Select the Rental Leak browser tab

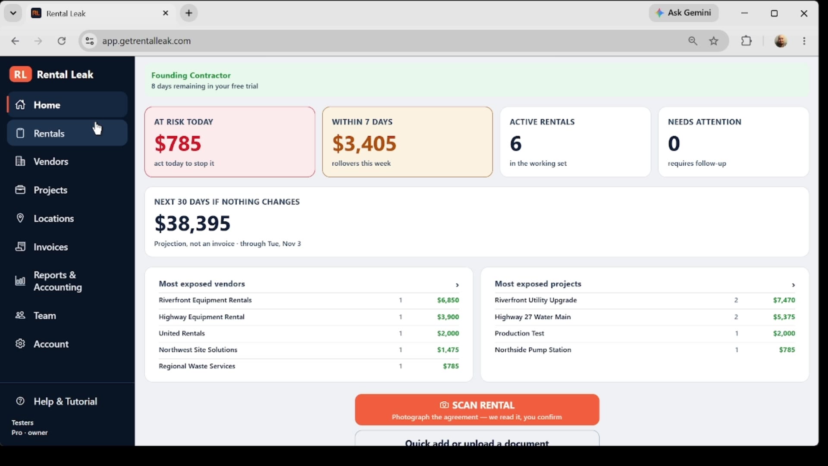100,13
